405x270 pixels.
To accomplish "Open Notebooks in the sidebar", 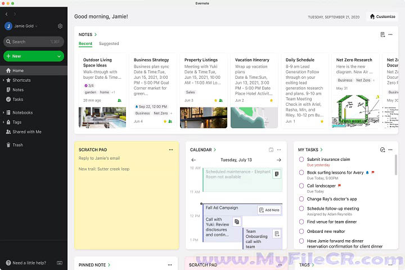I will (22, 112).
